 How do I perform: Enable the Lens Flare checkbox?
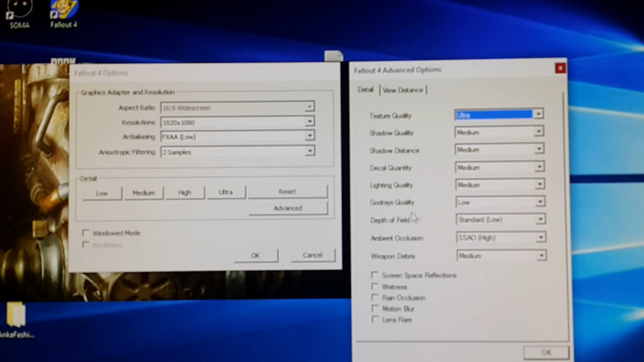(374, 319)
